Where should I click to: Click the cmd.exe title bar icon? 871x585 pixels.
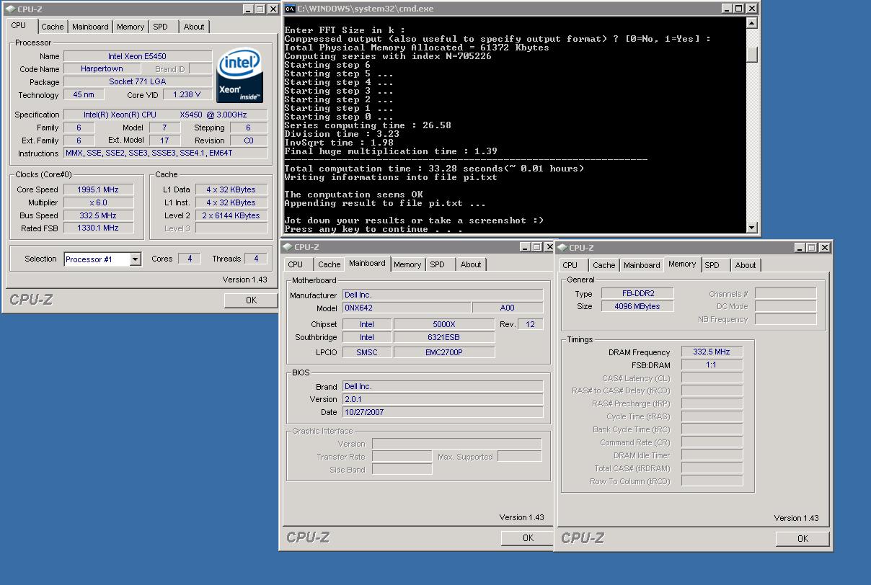click(290, 9)
